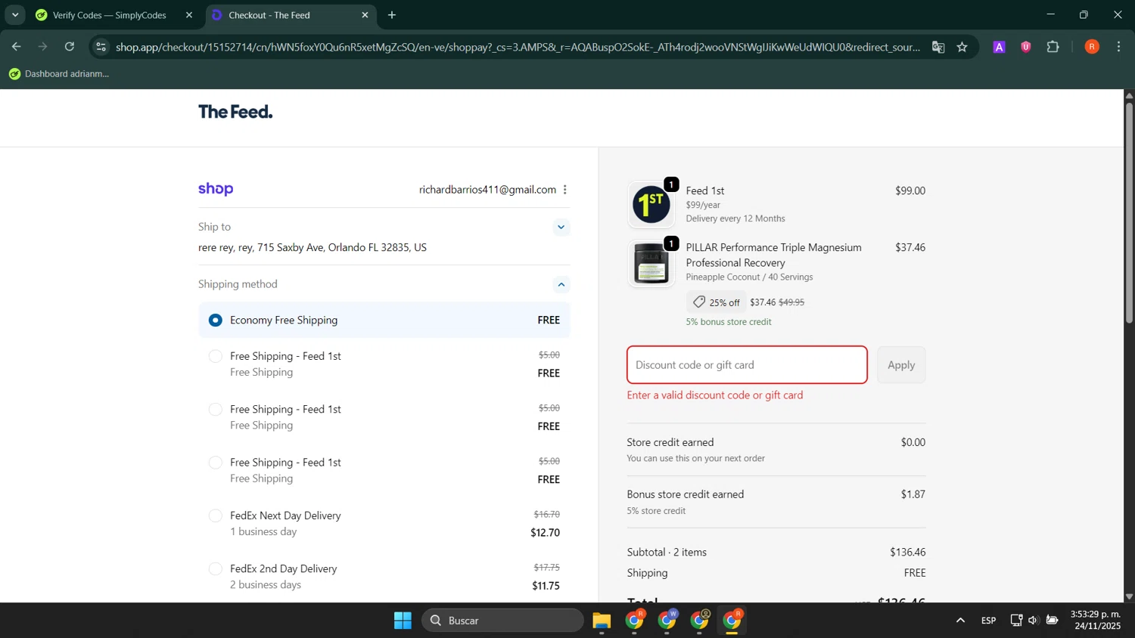
Task: Click the Apply discount button
Action: tap(901, 365)
